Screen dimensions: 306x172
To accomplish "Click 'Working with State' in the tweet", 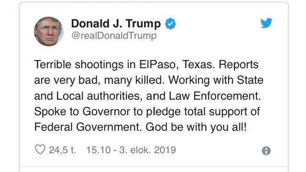I will pyautogui.click(x=216, y=80).
